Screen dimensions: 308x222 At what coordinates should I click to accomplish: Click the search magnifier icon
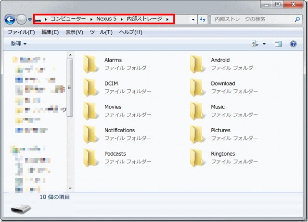[x=297, y=19]
